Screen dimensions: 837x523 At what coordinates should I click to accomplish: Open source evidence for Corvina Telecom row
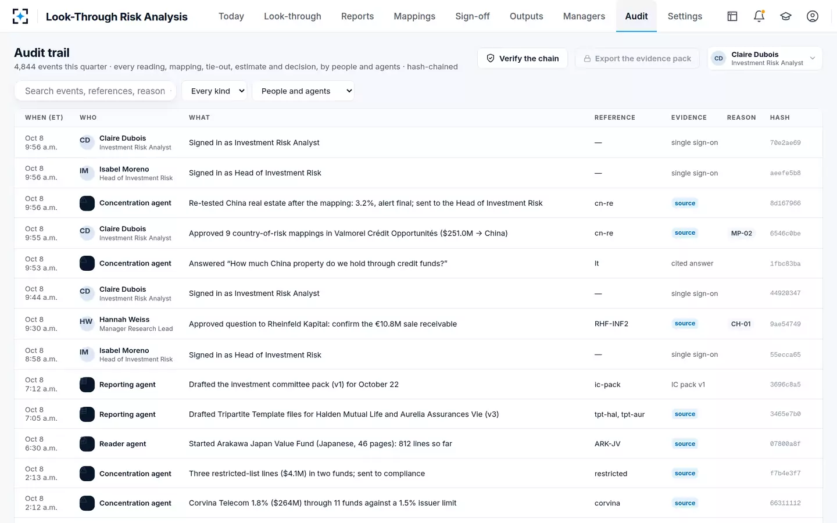click(x=685, y=503)
